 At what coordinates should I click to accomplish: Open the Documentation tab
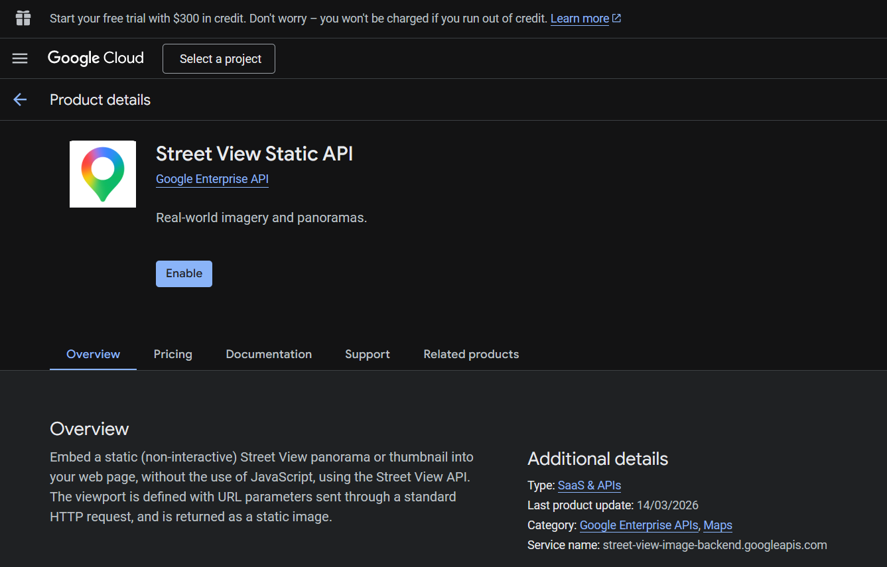[269, 354]
